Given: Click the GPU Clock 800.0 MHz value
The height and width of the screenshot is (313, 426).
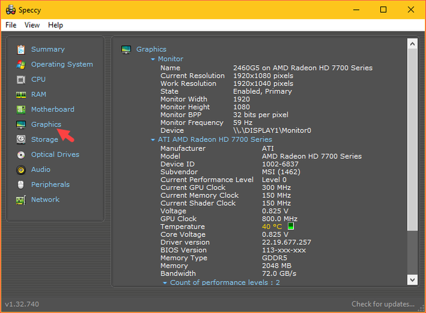Looking at the screenshot, I should point(279,219).
